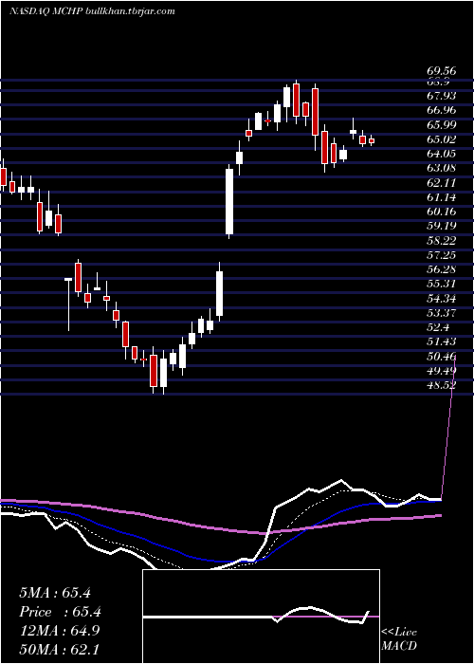474x664 pixels.
Task: Click the tall white gap-up candle near 59-63
Action: (x=229, y=201)
